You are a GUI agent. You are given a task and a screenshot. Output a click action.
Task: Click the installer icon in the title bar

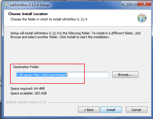pyautogui.click(x=6, y=5)
